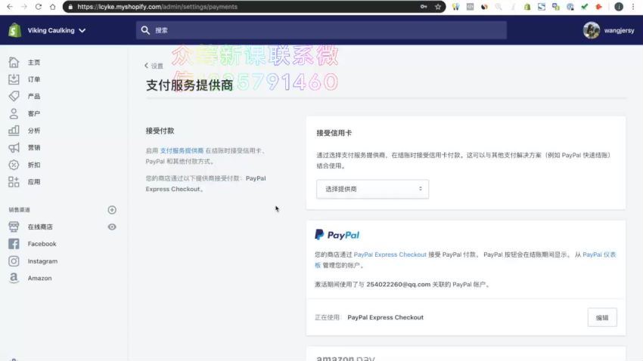Screen dimensions: 643x361
Task: Open the wangjersy account avatar
Action: click(592, 30)
